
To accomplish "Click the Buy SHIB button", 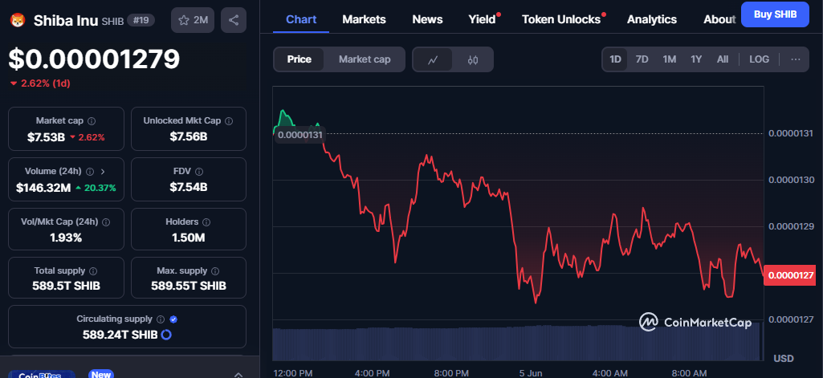I will pos(775,14).
